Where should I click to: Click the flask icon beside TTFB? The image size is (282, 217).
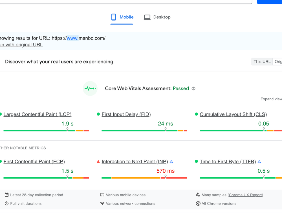pos(259,162)
